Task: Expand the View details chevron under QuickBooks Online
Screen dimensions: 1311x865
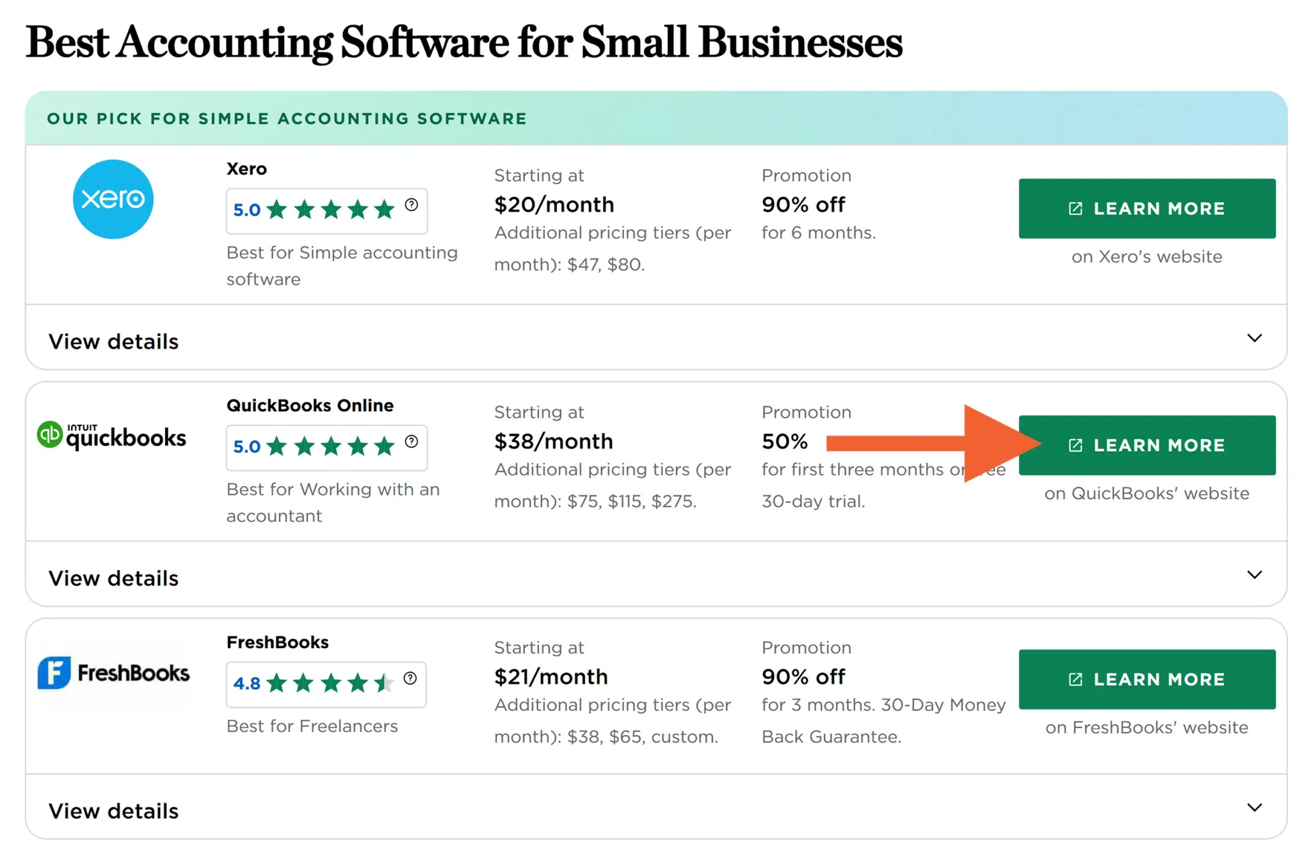Action: [x=1254, y=575]
